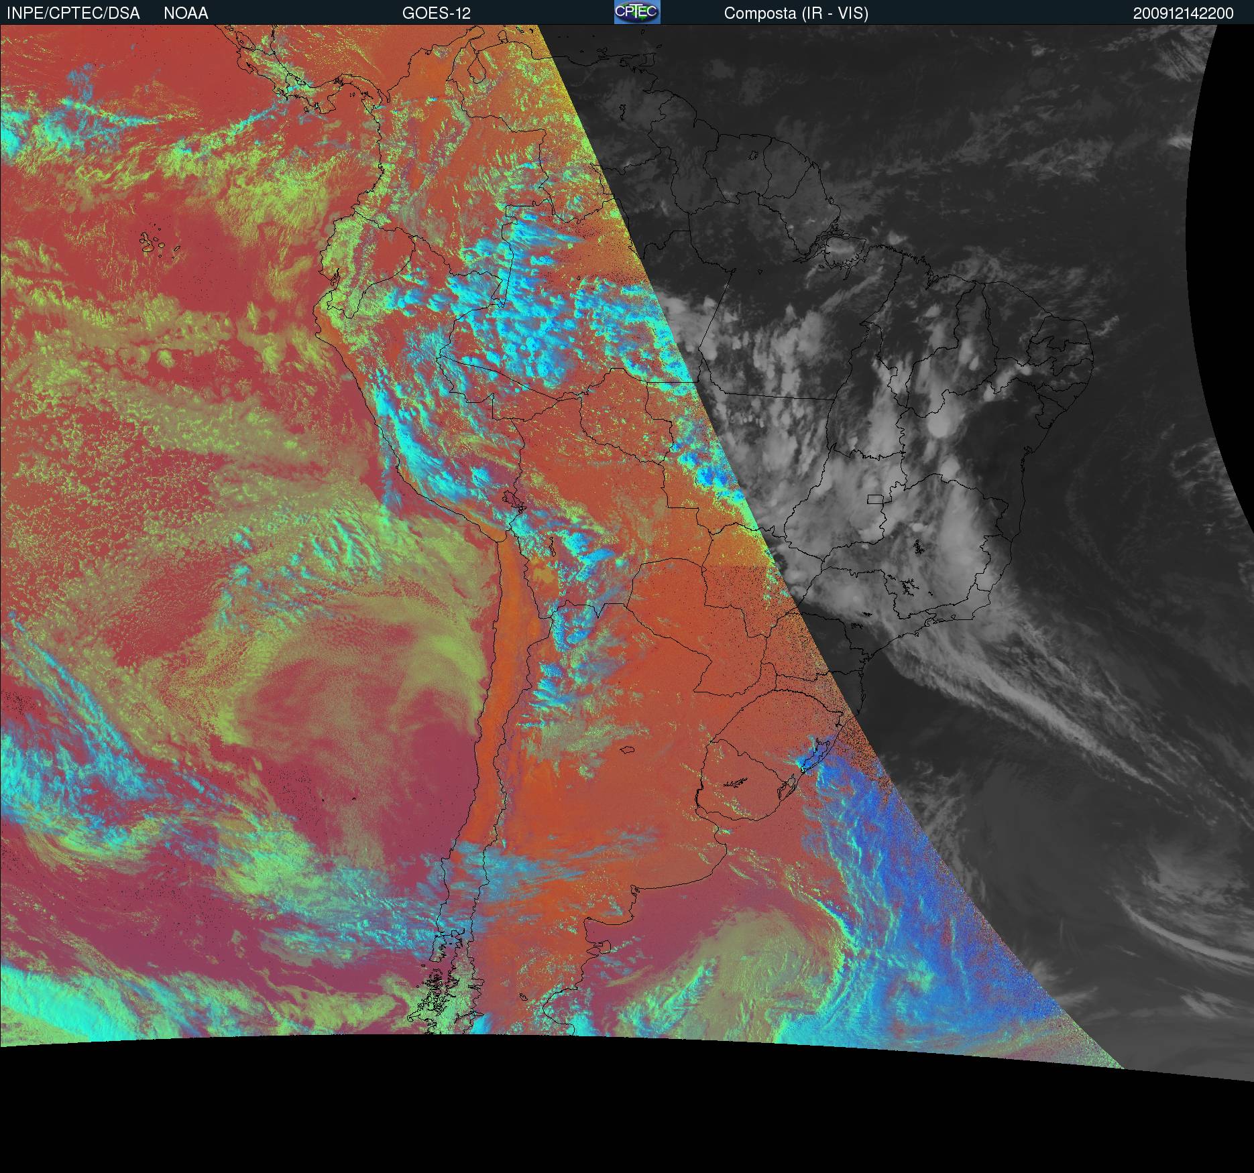Click the 'INPE/CPTEC/DSA' header text
The width and height of the screenshot is (1254, 1173).
pyautogui.click(x=73, y=13)
